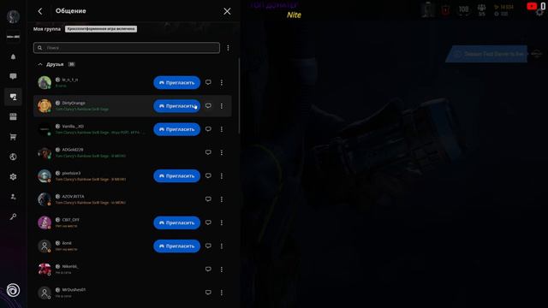The height and width of the screenshot is (308, 548).
Task: Open the profile avatar in the overlay sidebar
Action: [x=14, y=16]
